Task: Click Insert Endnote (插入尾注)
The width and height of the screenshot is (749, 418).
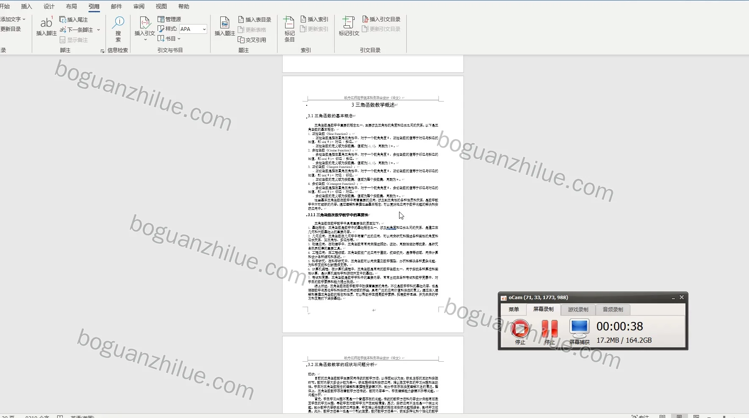Action: pyautogui.click(x=74, y=19)
